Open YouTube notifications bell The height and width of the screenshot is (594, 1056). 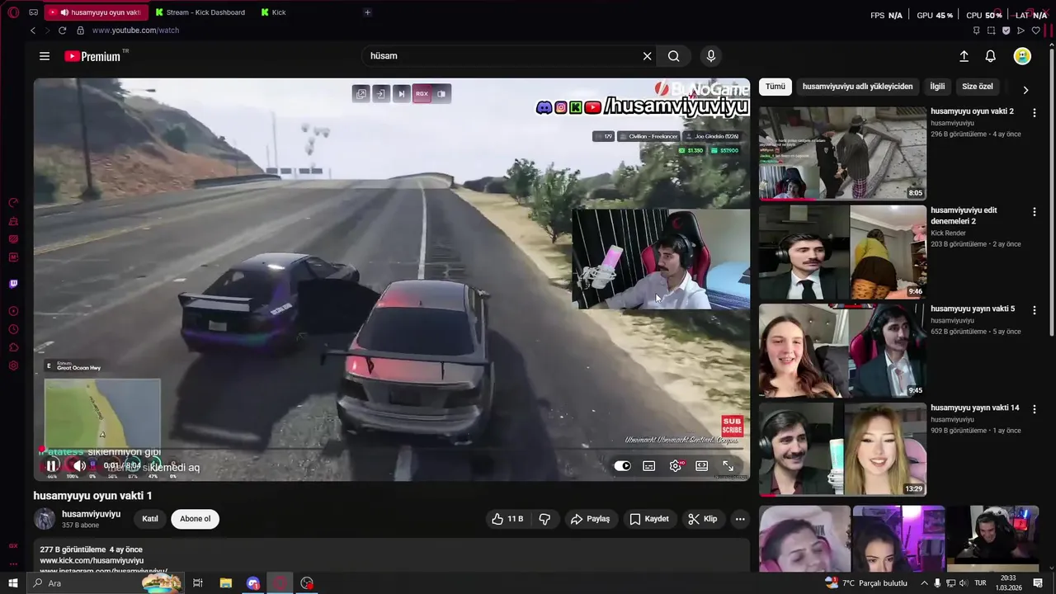point(991,56)
